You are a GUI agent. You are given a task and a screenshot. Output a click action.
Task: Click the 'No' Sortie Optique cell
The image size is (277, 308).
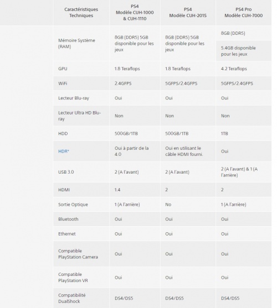click(x=168, y=205)
